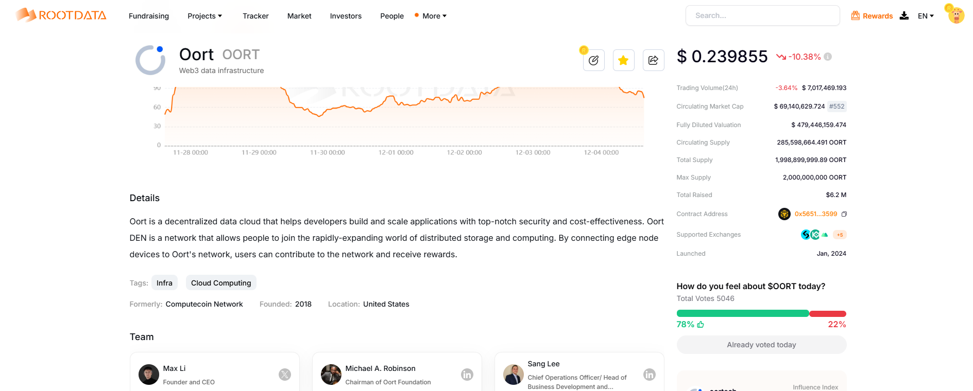Screen dimensions: 973x391
Task: Click the $ 0.239855 price value
Action: tap(722, 57)
